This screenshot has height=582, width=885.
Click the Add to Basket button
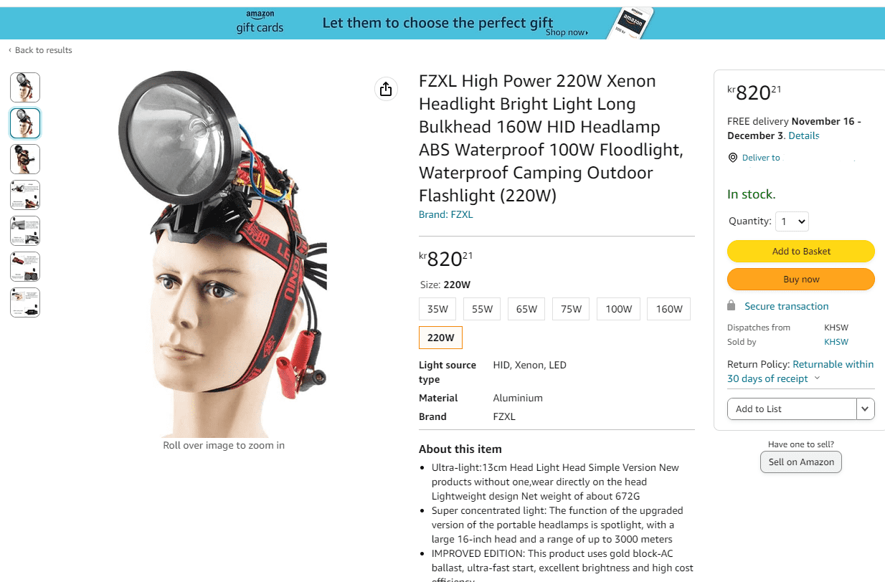pos(801,251)
